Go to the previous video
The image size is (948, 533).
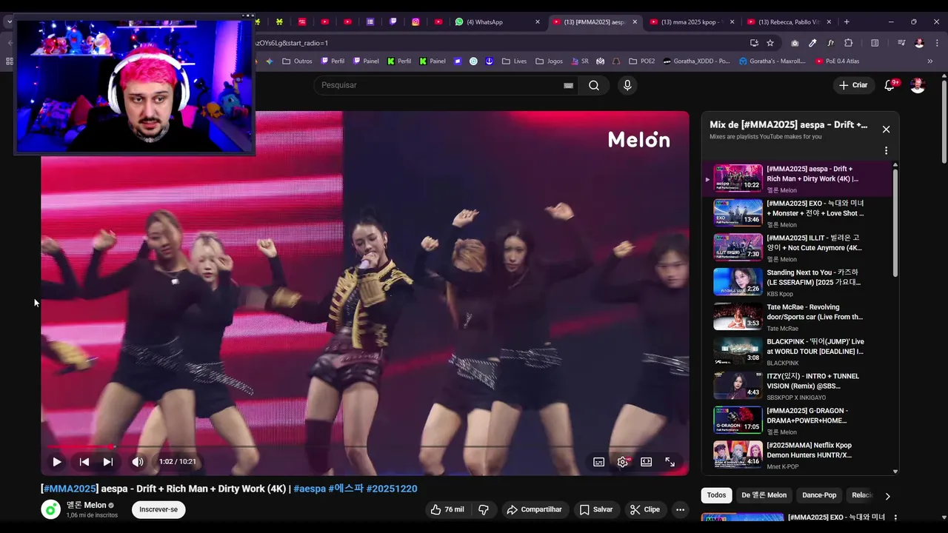tap(84, 461)
